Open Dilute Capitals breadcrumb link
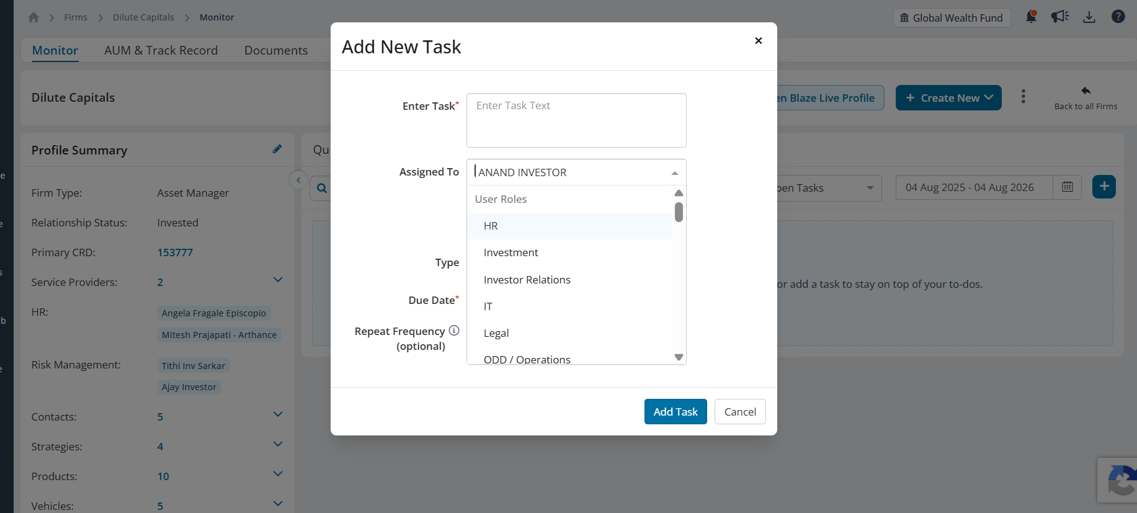The image size is (1137, 513). (143, 17)
